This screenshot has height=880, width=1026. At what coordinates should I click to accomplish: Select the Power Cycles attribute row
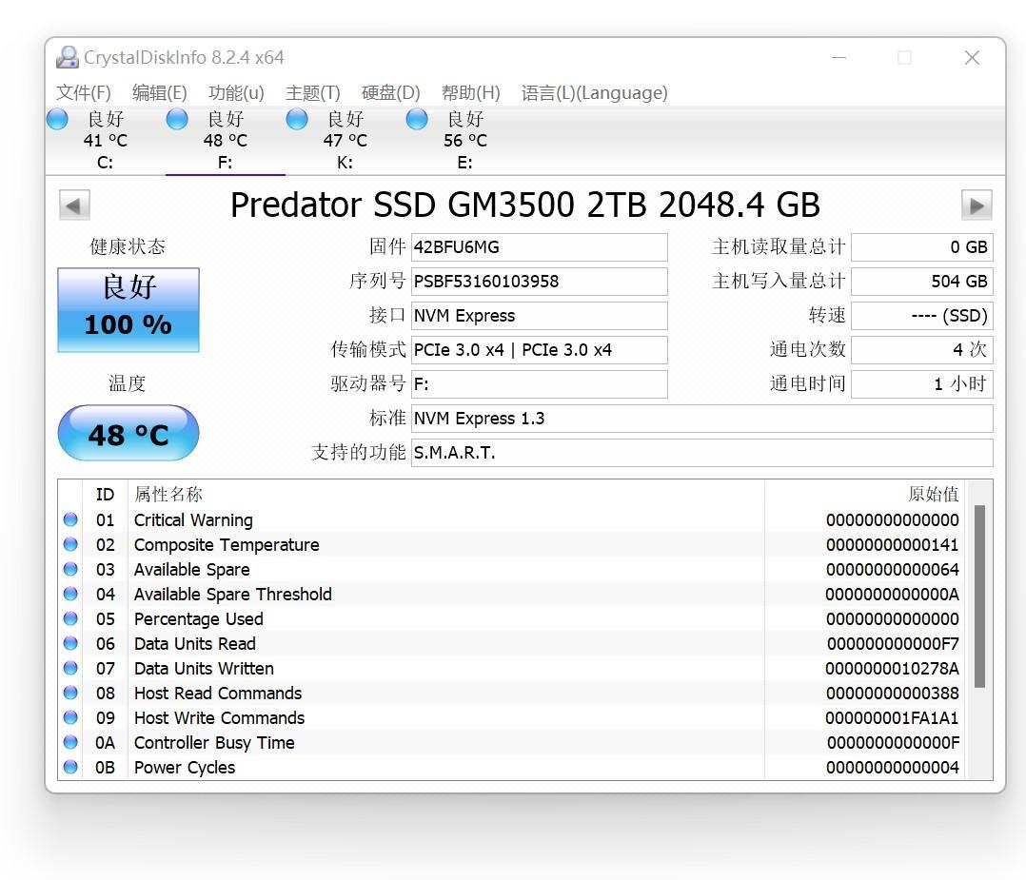point(510,768)
